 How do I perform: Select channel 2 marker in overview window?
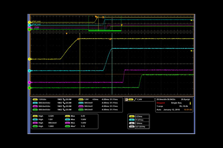click(x=29, y=25)
